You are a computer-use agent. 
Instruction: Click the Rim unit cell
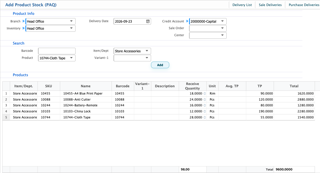pos(212,94)
